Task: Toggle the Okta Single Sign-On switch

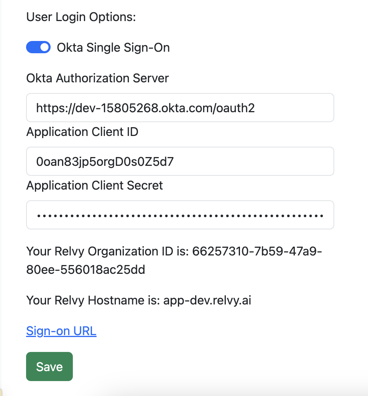Action: coord(38,47)
